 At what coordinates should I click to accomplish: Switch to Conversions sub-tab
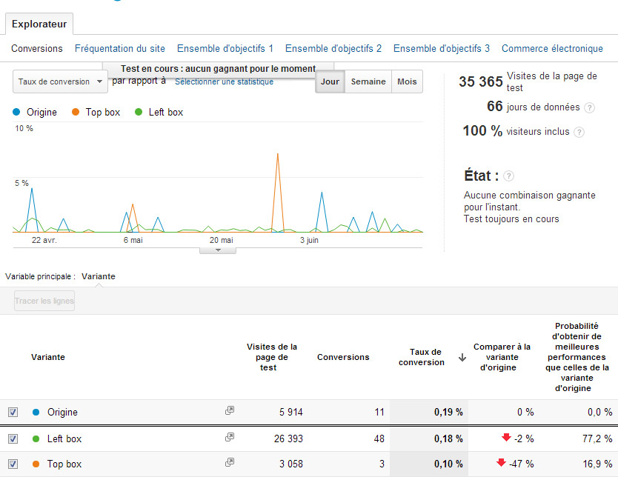(36, 48)
